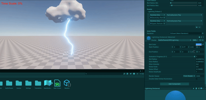Screen dimensions: 206x100
Task: Click the shader Edit... button
Action: [195, 40]
